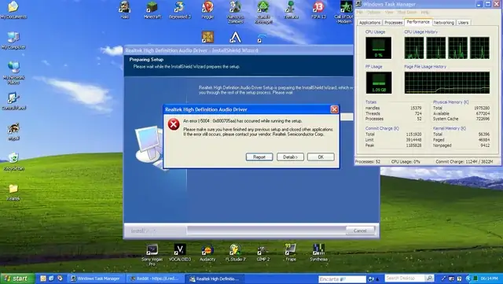
Task: Click the Encarta search field on taskbar
Action: (x=342, y=279)
